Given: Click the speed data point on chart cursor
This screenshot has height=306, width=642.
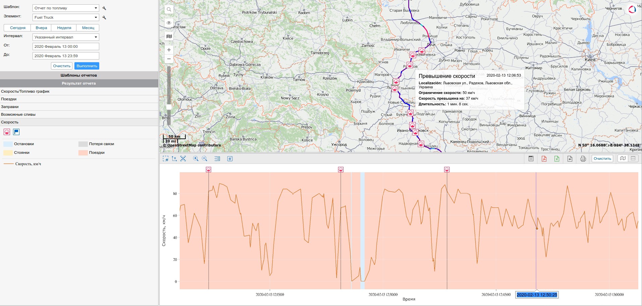Looking at the screenshot, I should (x=537, y=228).
